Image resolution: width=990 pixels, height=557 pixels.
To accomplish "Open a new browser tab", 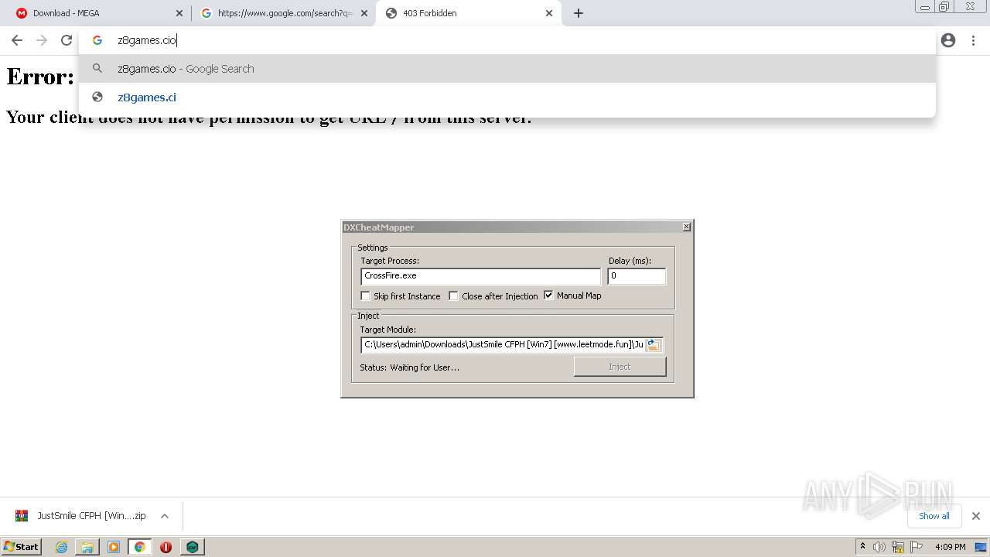I will [579, 13].
